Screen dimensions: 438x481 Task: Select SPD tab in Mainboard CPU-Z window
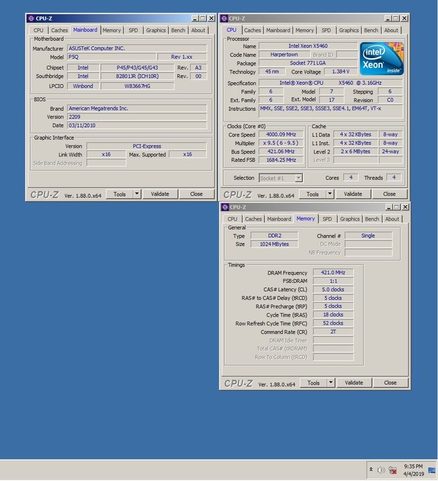point(133,30)
